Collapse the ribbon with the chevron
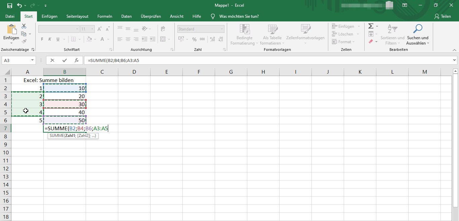 tap(455, 50)
